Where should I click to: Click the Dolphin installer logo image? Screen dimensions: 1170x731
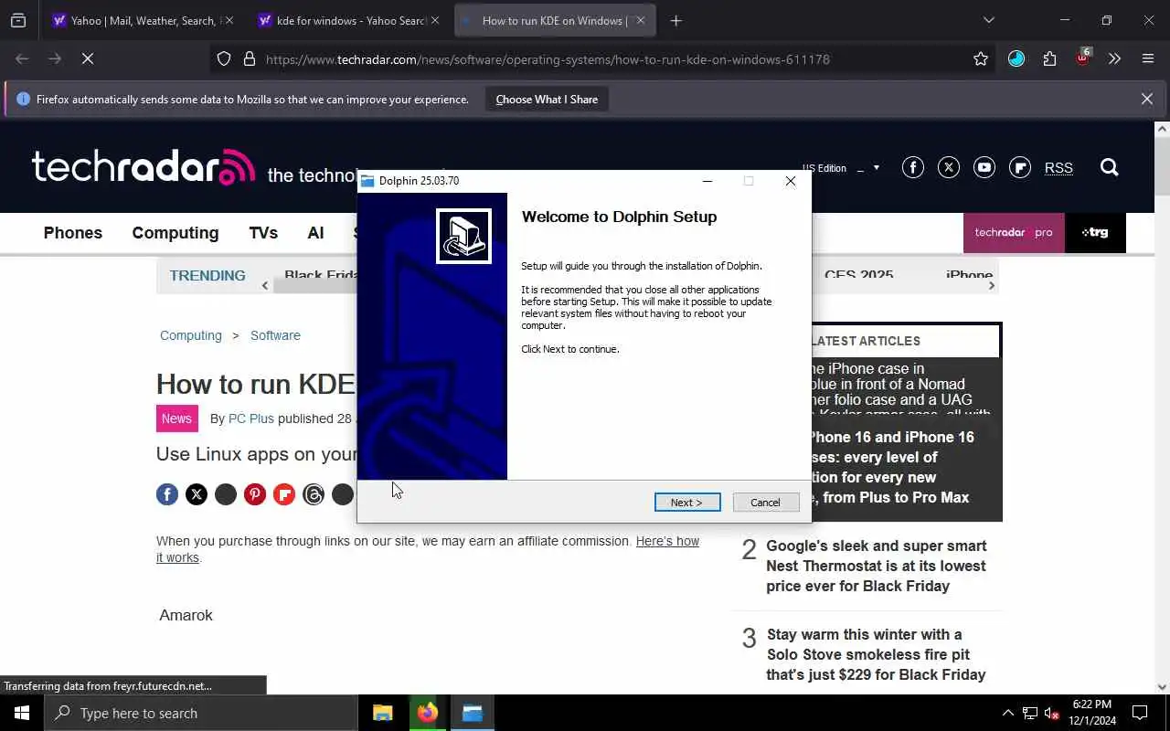[464, 236]
